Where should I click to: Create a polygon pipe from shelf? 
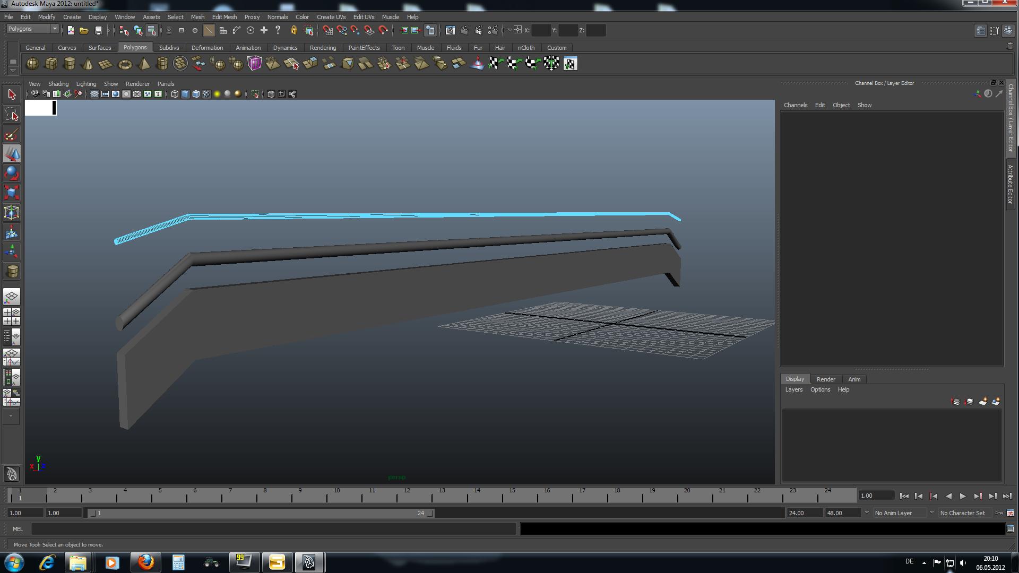click(162, 64)
